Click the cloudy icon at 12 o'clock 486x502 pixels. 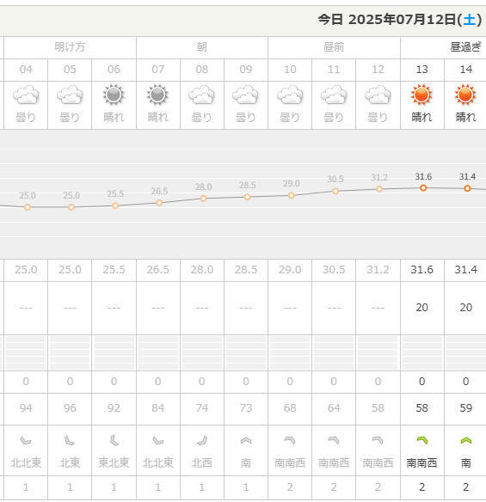pos(378,95)
